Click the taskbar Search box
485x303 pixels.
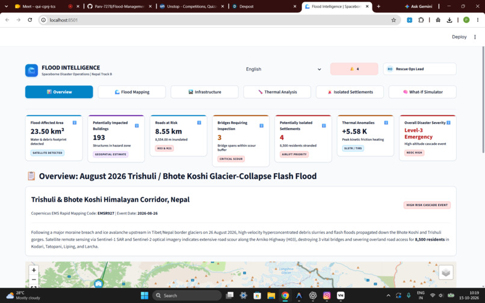187,296
